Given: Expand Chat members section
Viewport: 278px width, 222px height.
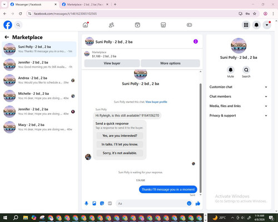Looking at the screenshot, I should pyautogui.click(x=239, y=97).
